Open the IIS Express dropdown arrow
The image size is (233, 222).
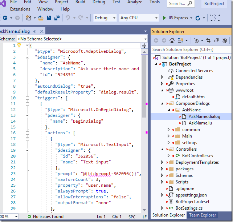[191, 18]
